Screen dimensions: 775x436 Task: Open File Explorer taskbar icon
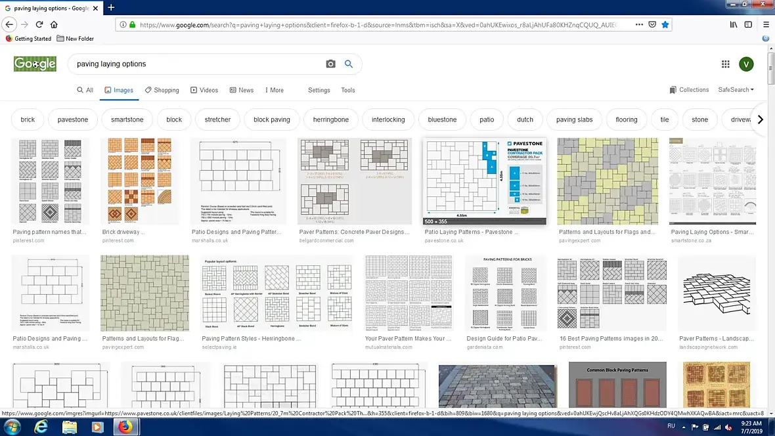(69, 427)
